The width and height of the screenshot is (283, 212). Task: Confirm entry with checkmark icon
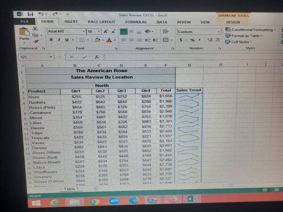(x=84, y=57)
